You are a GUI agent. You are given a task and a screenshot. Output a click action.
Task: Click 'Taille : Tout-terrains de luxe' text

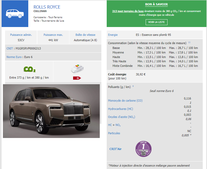pos(49,21)
